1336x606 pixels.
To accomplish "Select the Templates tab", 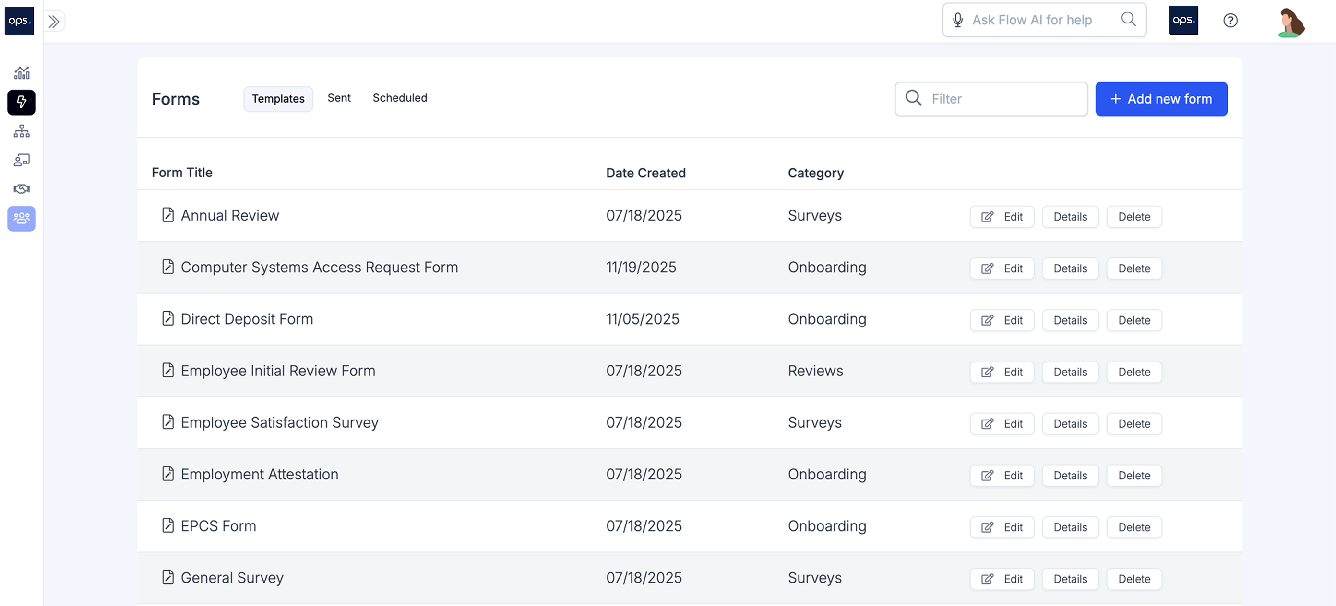I will click(278, 99).
